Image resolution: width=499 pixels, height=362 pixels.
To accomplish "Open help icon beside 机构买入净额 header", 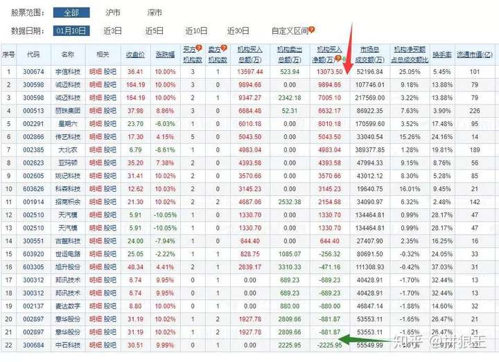I will point(339,58).
